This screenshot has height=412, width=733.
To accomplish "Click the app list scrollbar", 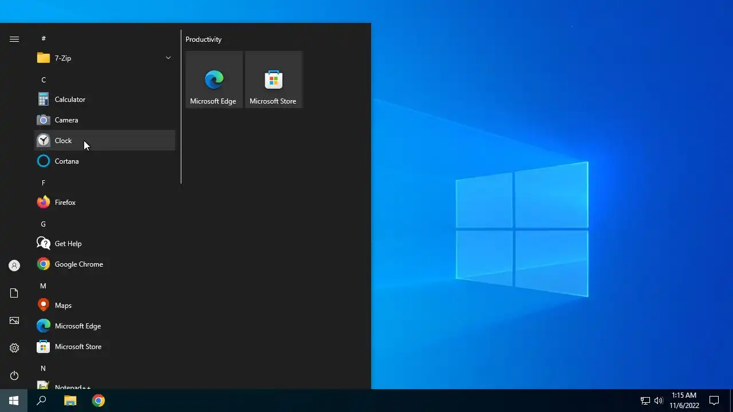I will [181, 107].
